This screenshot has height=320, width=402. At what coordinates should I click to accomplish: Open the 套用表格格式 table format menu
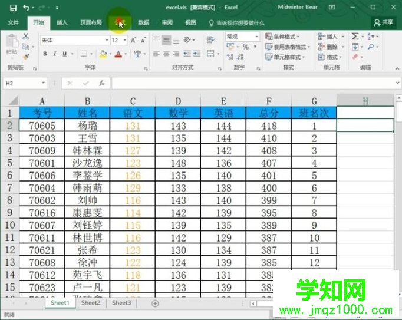[288, 47]
